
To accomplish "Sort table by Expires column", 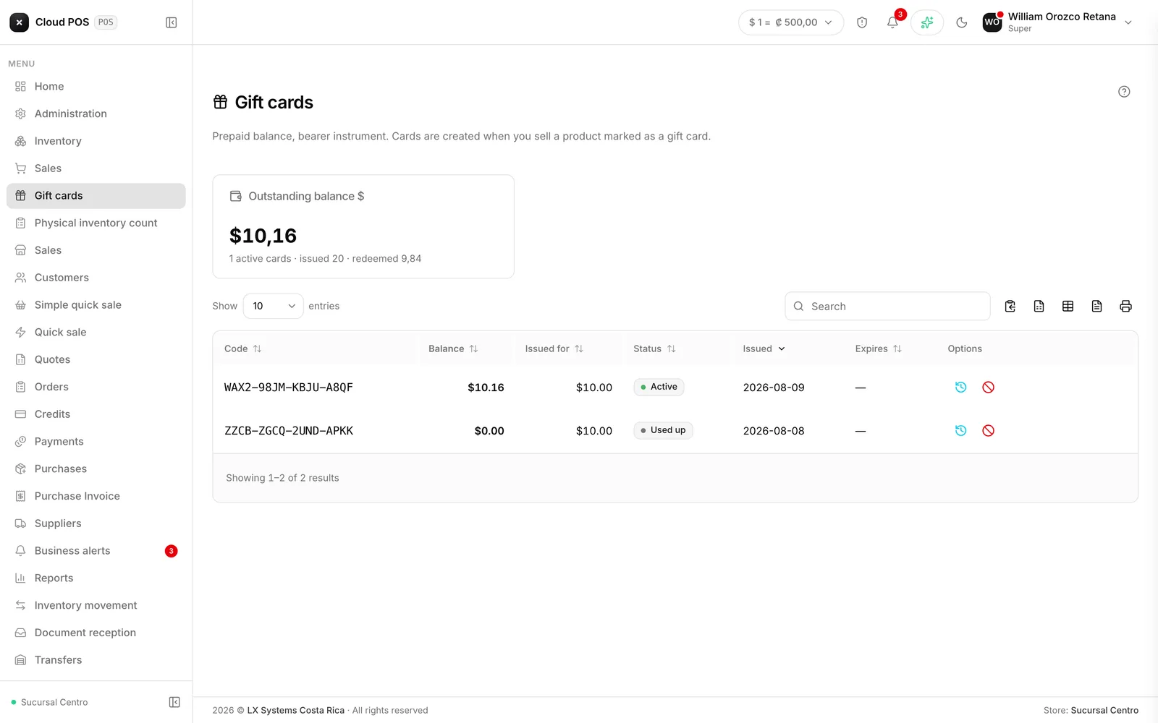I will pos(879,348).
